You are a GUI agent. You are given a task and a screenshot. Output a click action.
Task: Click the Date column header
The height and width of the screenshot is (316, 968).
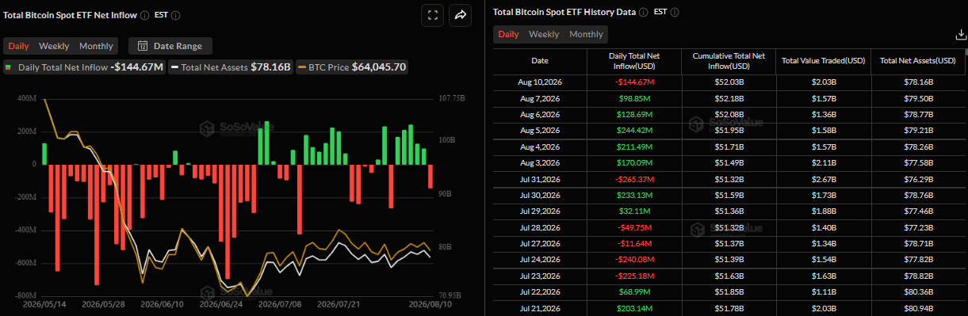[x=539, y=60]
